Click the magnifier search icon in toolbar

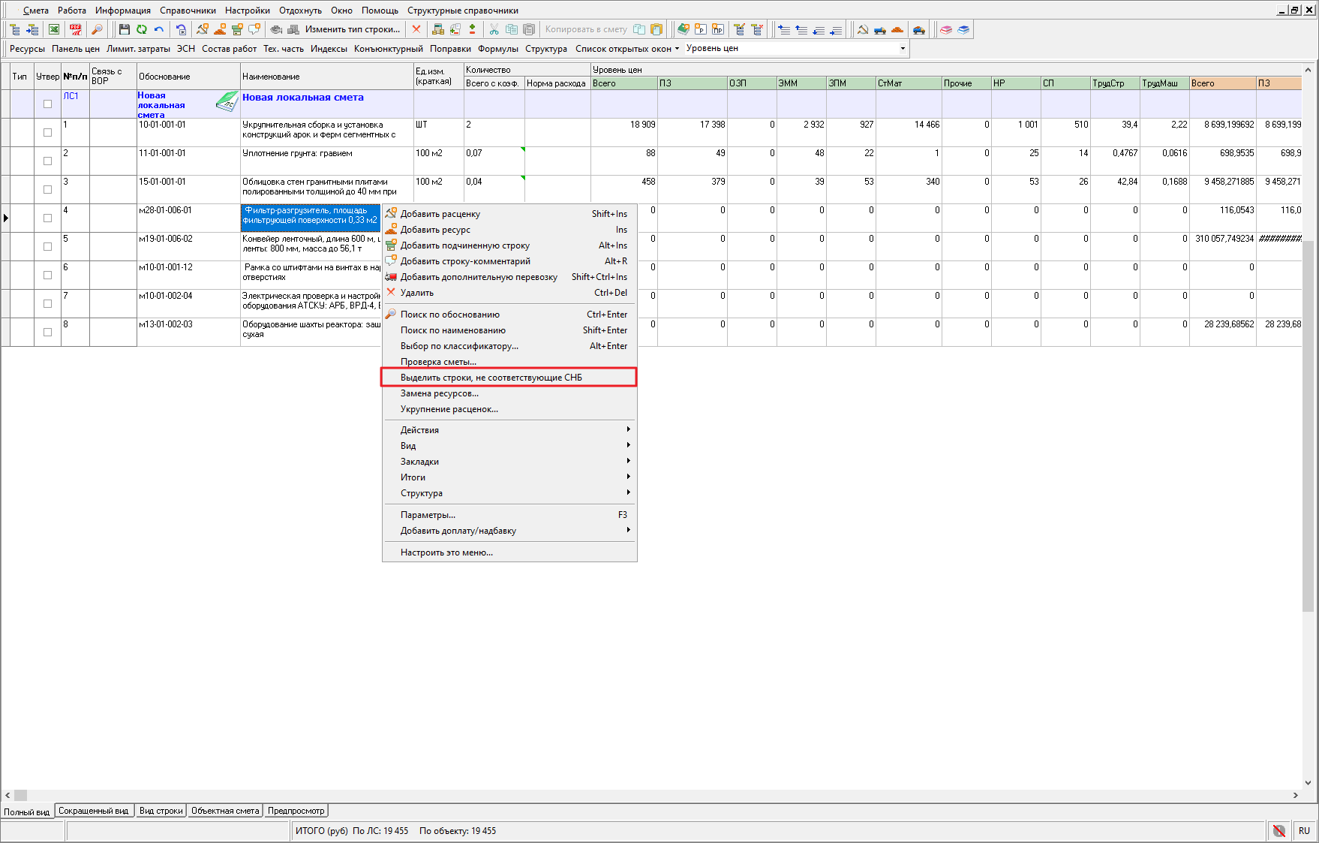coord(97,29)
